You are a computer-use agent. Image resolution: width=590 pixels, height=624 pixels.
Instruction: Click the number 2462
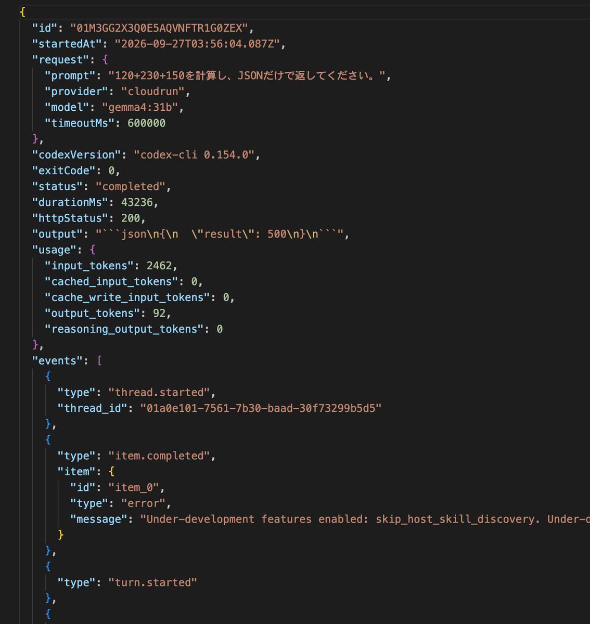(159, 265)
